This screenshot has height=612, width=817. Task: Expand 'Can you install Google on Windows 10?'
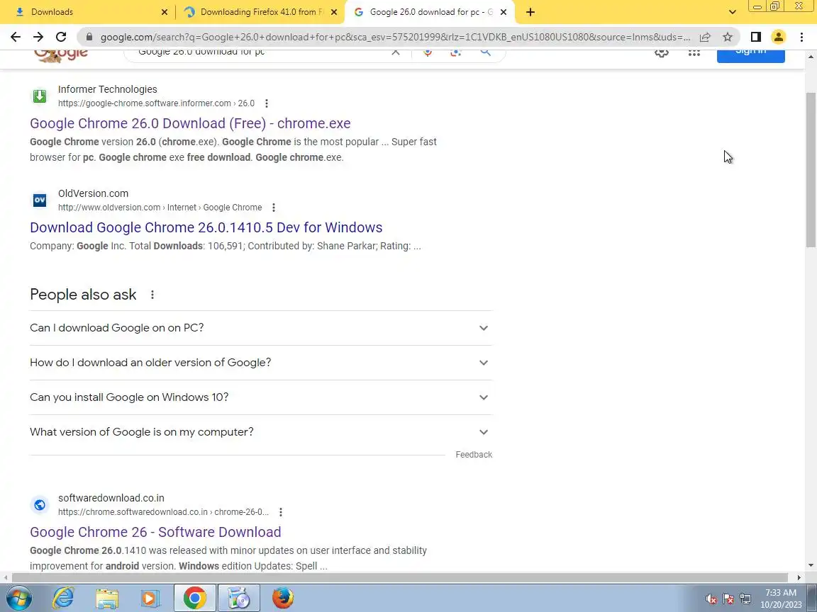261,397
